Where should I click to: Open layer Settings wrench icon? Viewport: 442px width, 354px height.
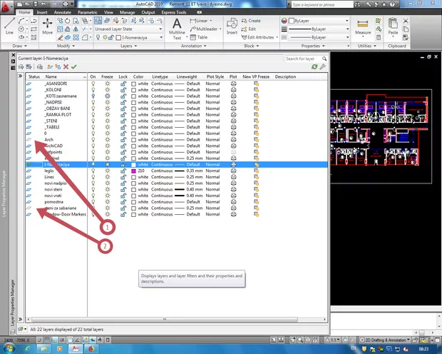(x=322, y=66)
